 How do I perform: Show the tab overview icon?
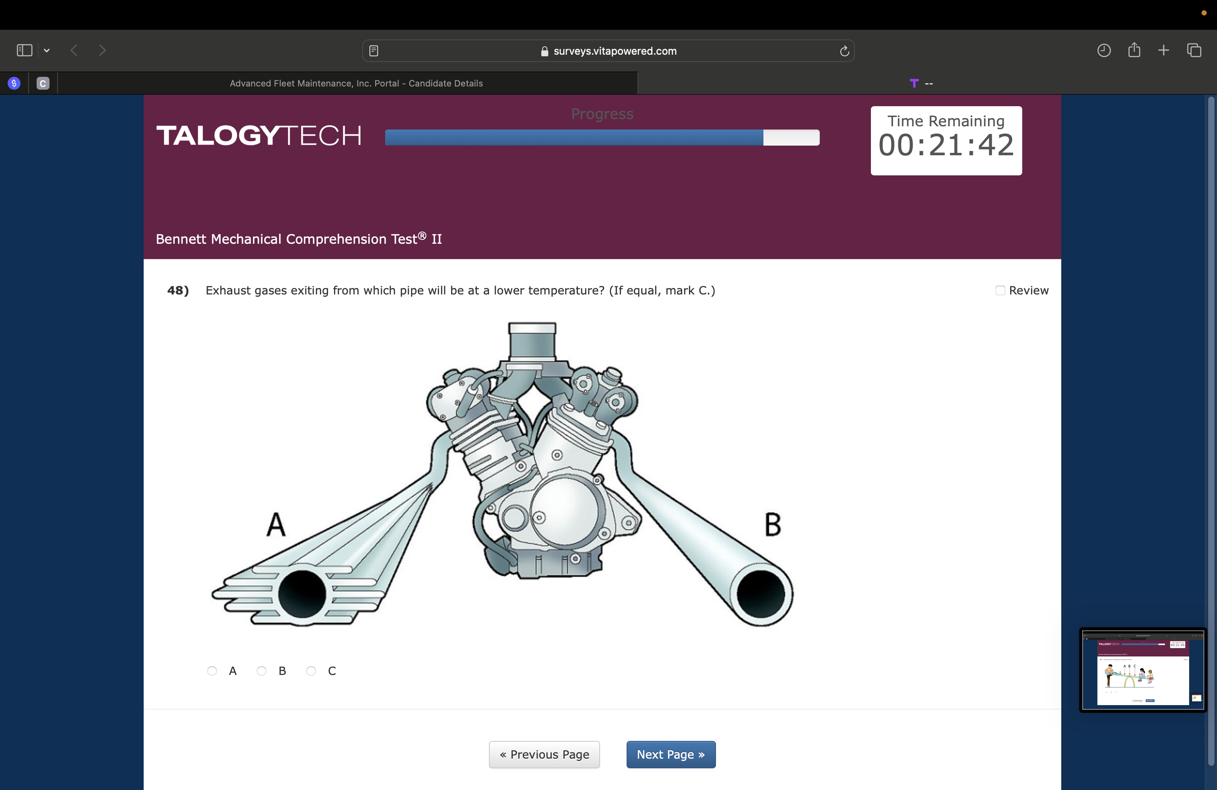pos(1194,50)
